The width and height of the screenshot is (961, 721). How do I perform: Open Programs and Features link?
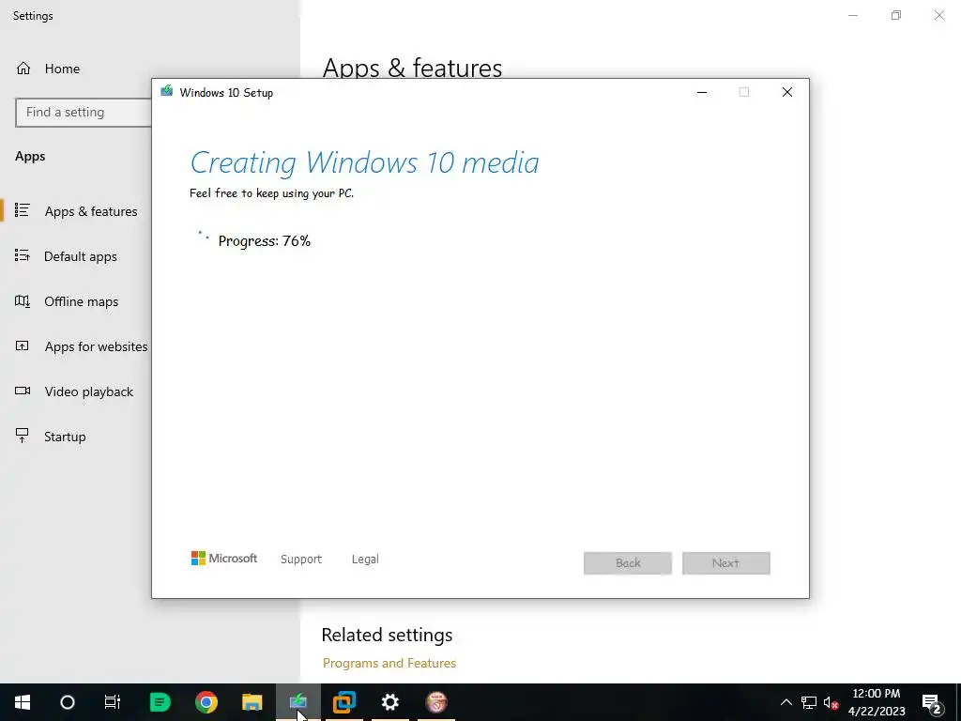389,663
